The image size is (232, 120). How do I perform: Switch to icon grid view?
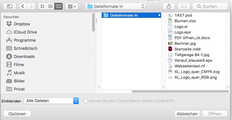pyautogui.click(x=42, y=6)
